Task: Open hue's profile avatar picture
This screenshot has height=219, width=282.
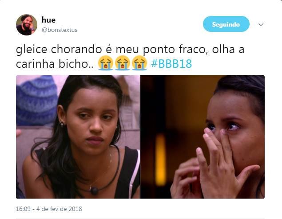Action: point(27,25)
